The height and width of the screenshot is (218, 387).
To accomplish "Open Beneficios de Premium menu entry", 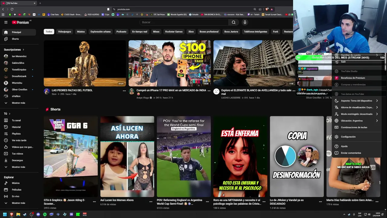I will (x=356, y=78).
